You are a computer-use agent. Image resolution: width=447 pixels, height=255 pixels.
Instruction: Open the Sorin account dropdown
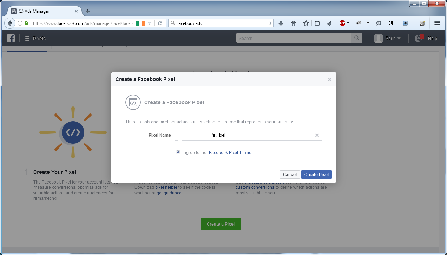click(388, 39)
